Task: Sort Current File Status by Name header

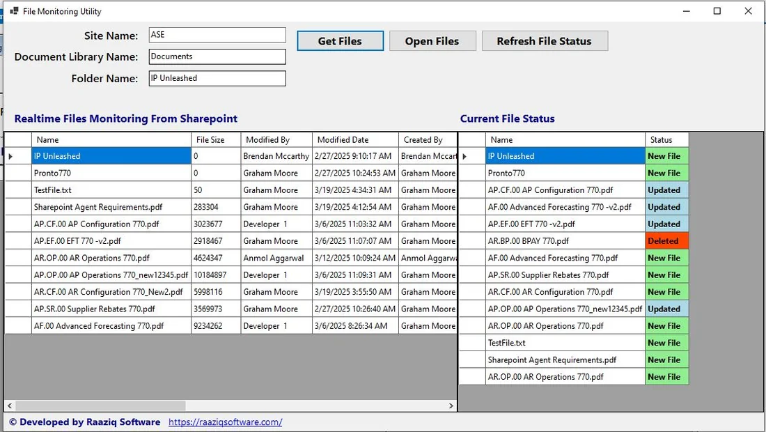Action: pos(565,140)
